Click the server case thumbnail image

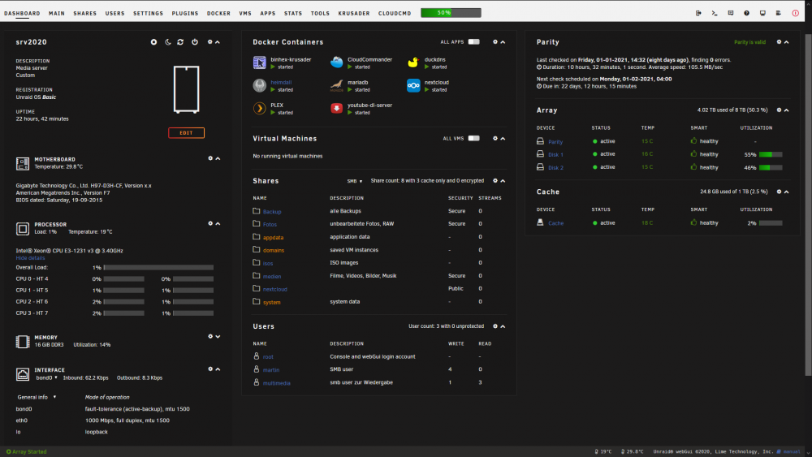(x=187, y=89)
